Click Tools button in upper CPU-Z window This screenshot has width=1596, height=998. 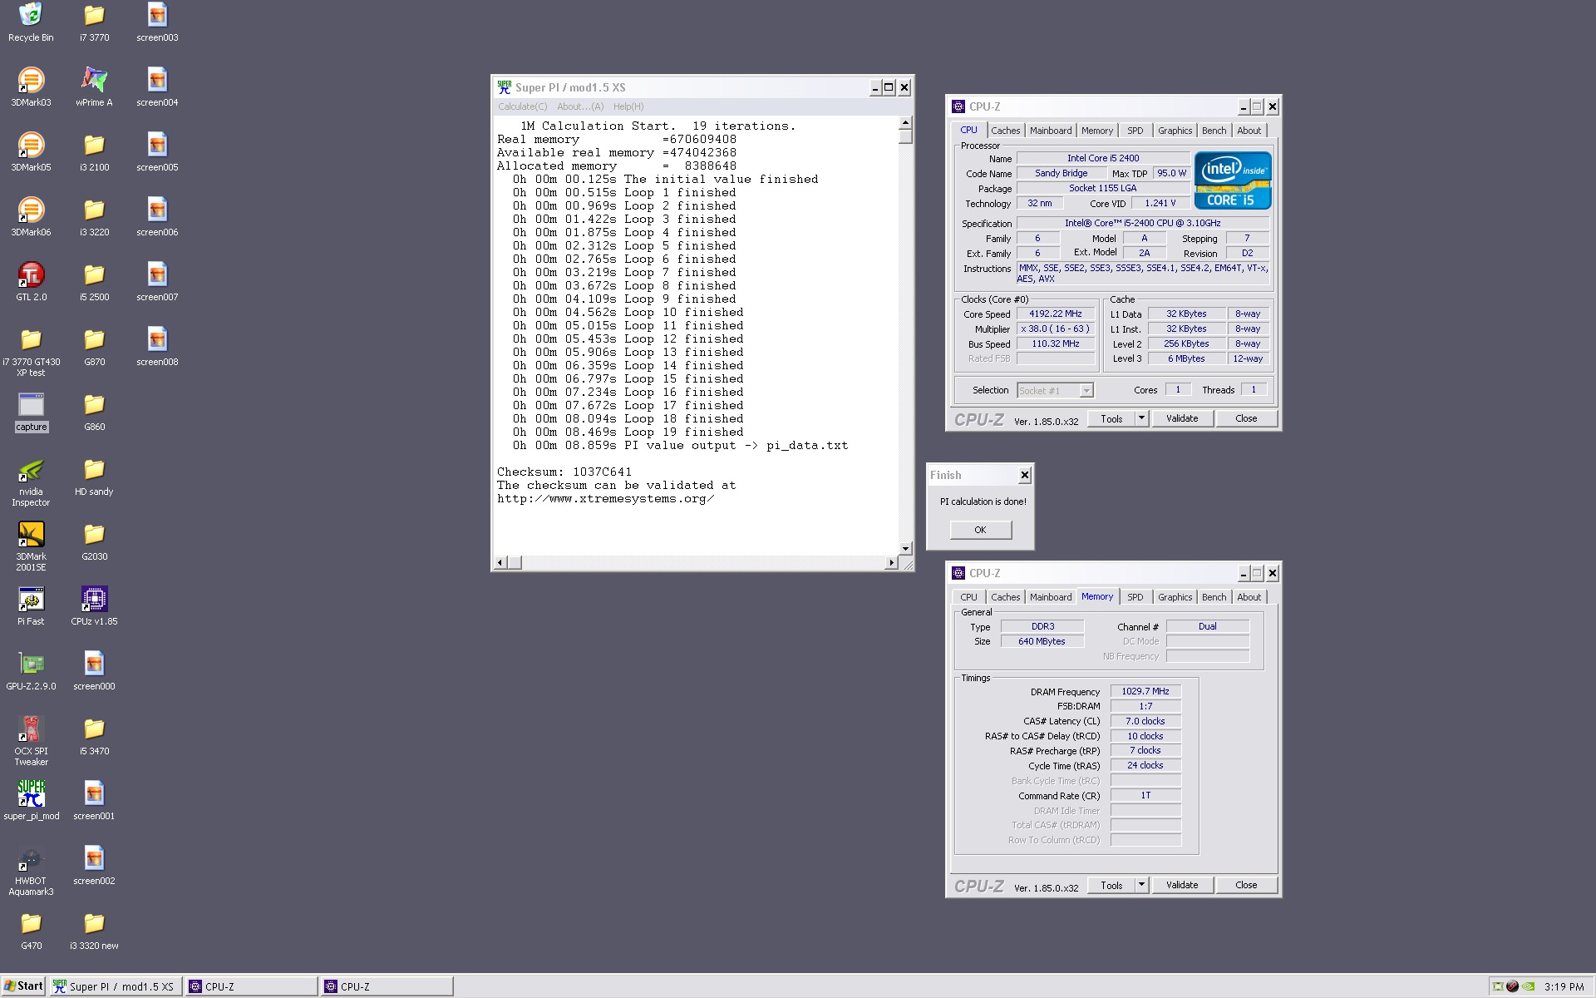(x=1111, y=419)
